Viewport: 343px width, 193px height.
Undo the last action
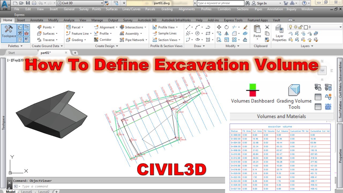click(40, 3)
